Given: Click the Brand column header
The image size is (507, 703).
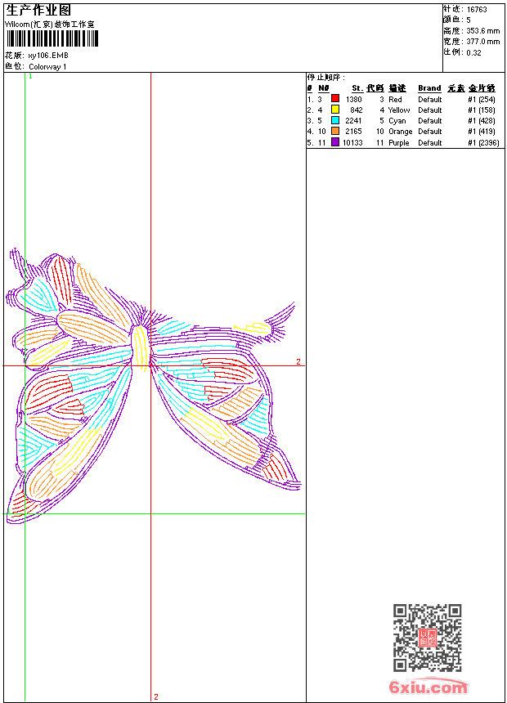Looking at the screenshot, I should pyautogui.click(x=429, y=88).
